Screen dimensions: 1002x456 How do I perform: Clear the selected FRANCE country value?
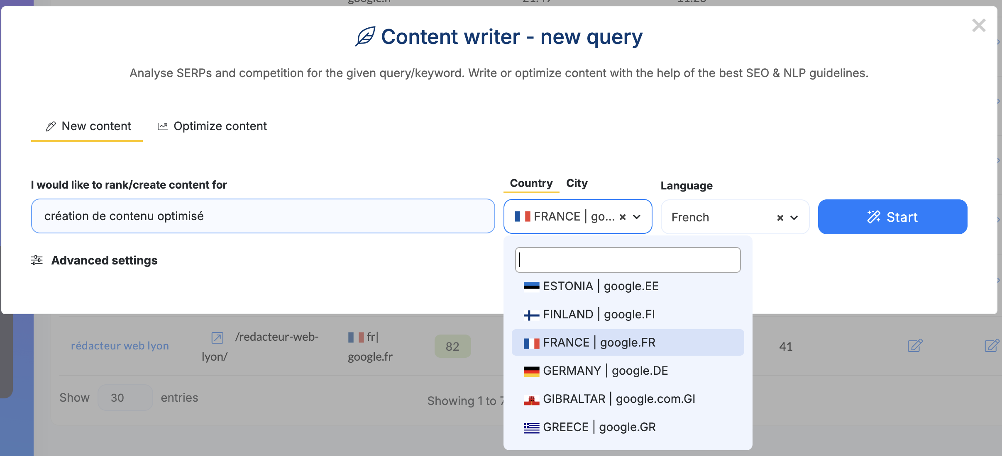[x=623, y=217]
